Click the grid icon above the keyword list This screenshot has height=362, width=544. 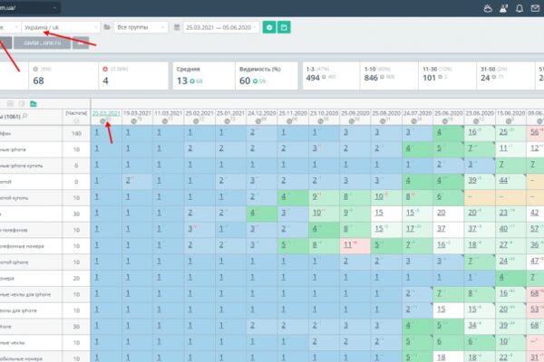(10, 103)
